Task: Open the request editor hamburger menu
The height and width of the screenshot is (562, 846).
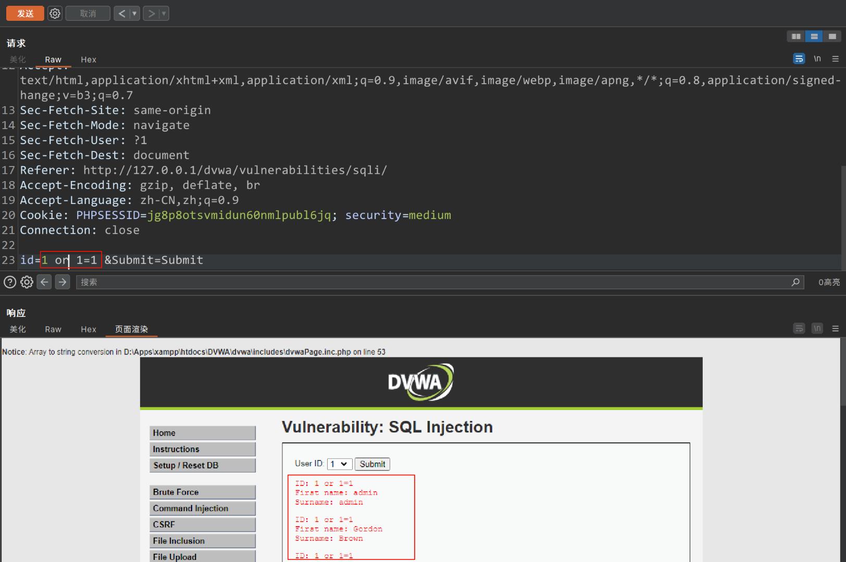Action: (836, 58)
